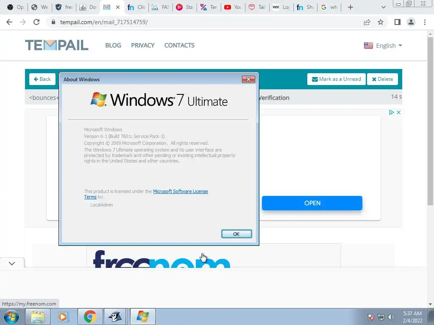Delete the current email
Screen dimensions: 434x325
point(382,79)
